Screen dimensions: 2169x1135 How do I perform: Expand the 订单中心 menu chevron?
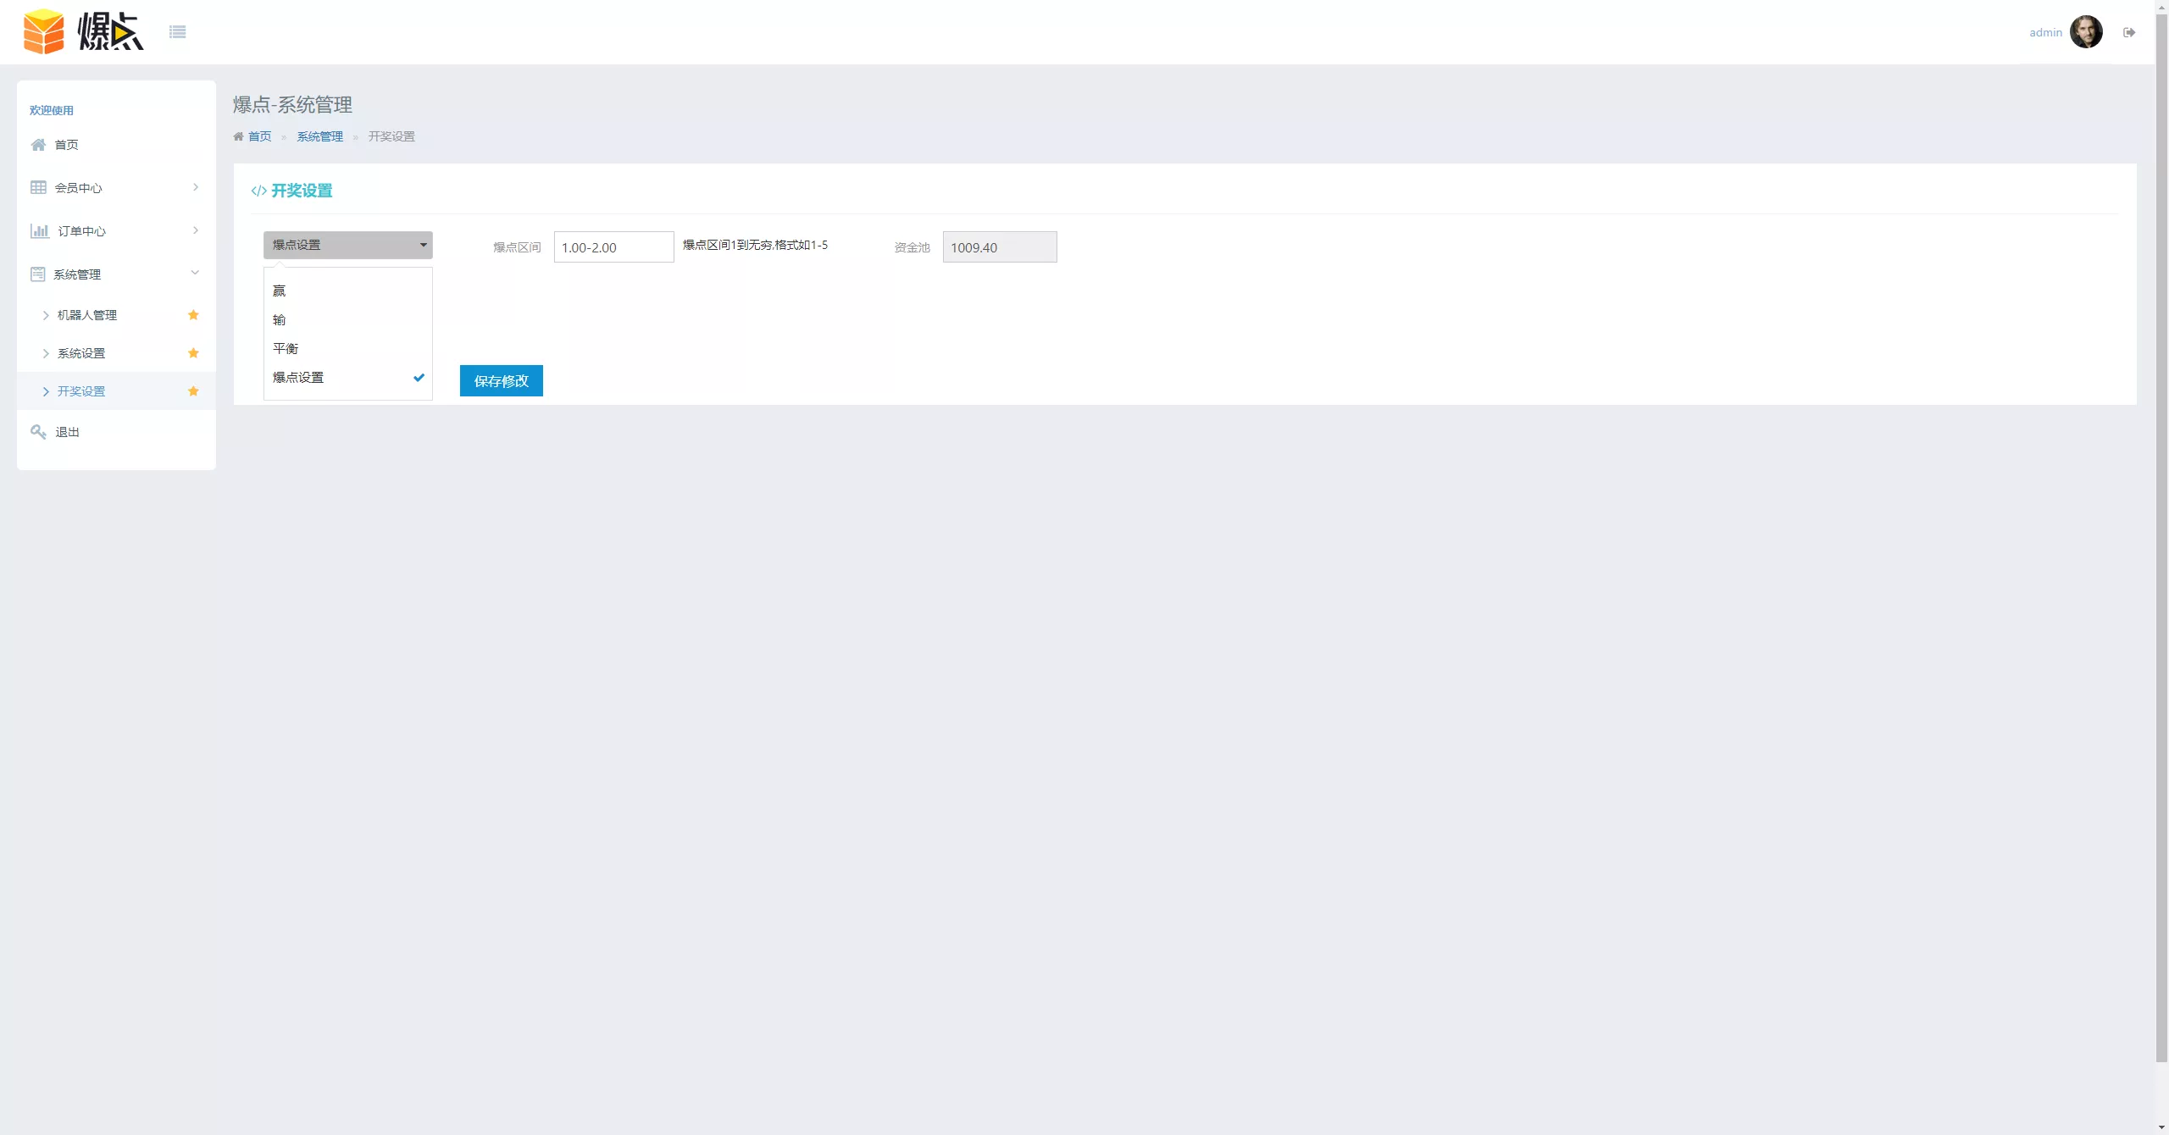click(196, 230)
